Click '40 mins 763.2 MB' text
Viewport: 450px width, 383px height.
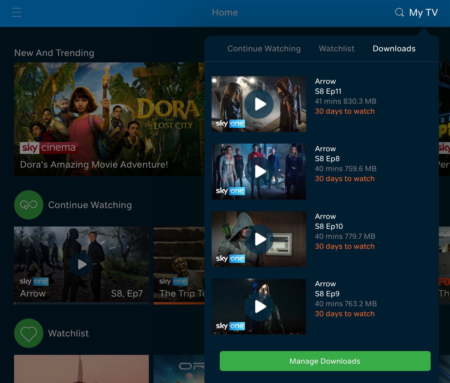[x=346, y=304]
